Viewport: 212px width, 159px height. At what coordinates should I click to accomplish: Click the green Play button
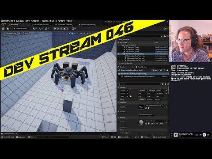(x=55, y=29)
